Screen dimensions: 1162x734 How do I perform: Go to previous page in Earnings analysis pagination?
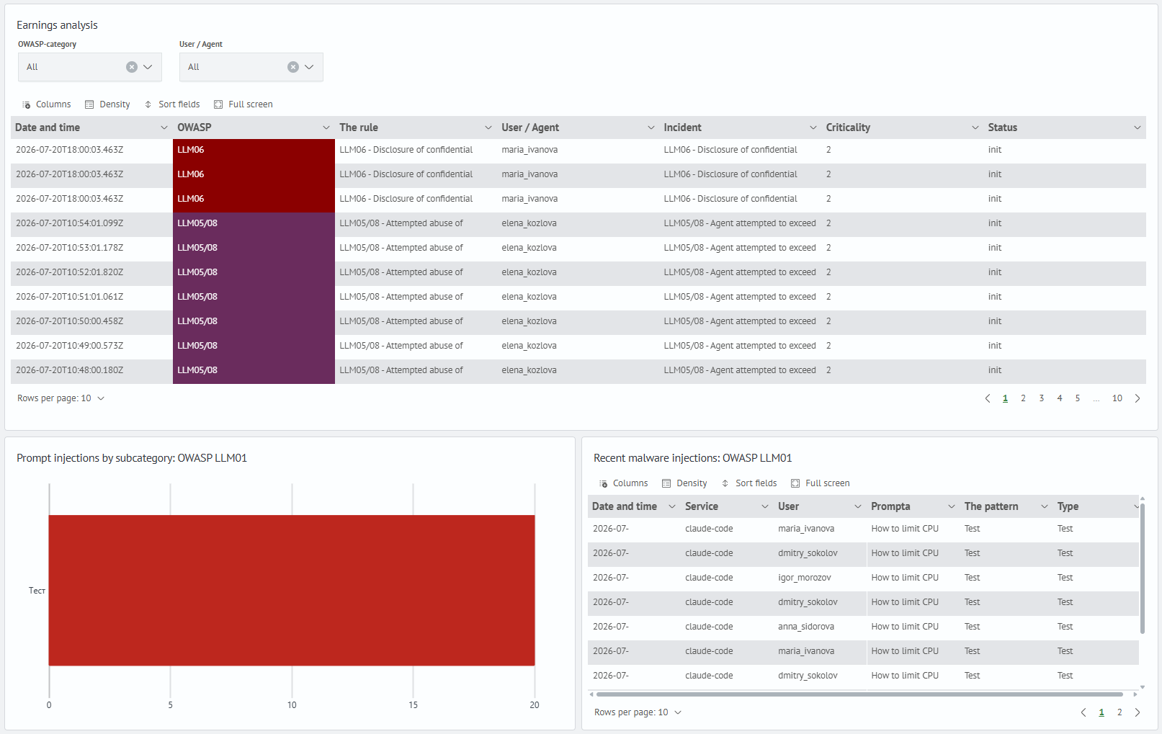[988, 398]
